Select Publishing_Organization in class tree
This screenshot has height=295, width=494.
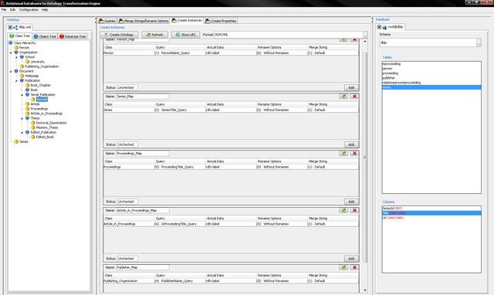[x=42, y=66]
